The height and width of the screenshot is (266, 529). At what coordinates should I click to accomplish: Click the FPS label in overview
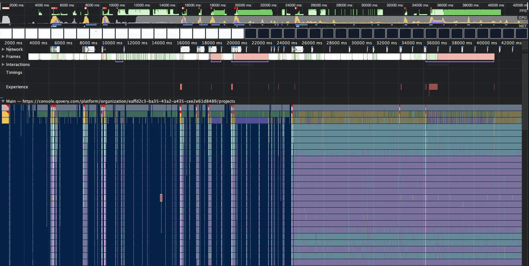pos(523,11)
